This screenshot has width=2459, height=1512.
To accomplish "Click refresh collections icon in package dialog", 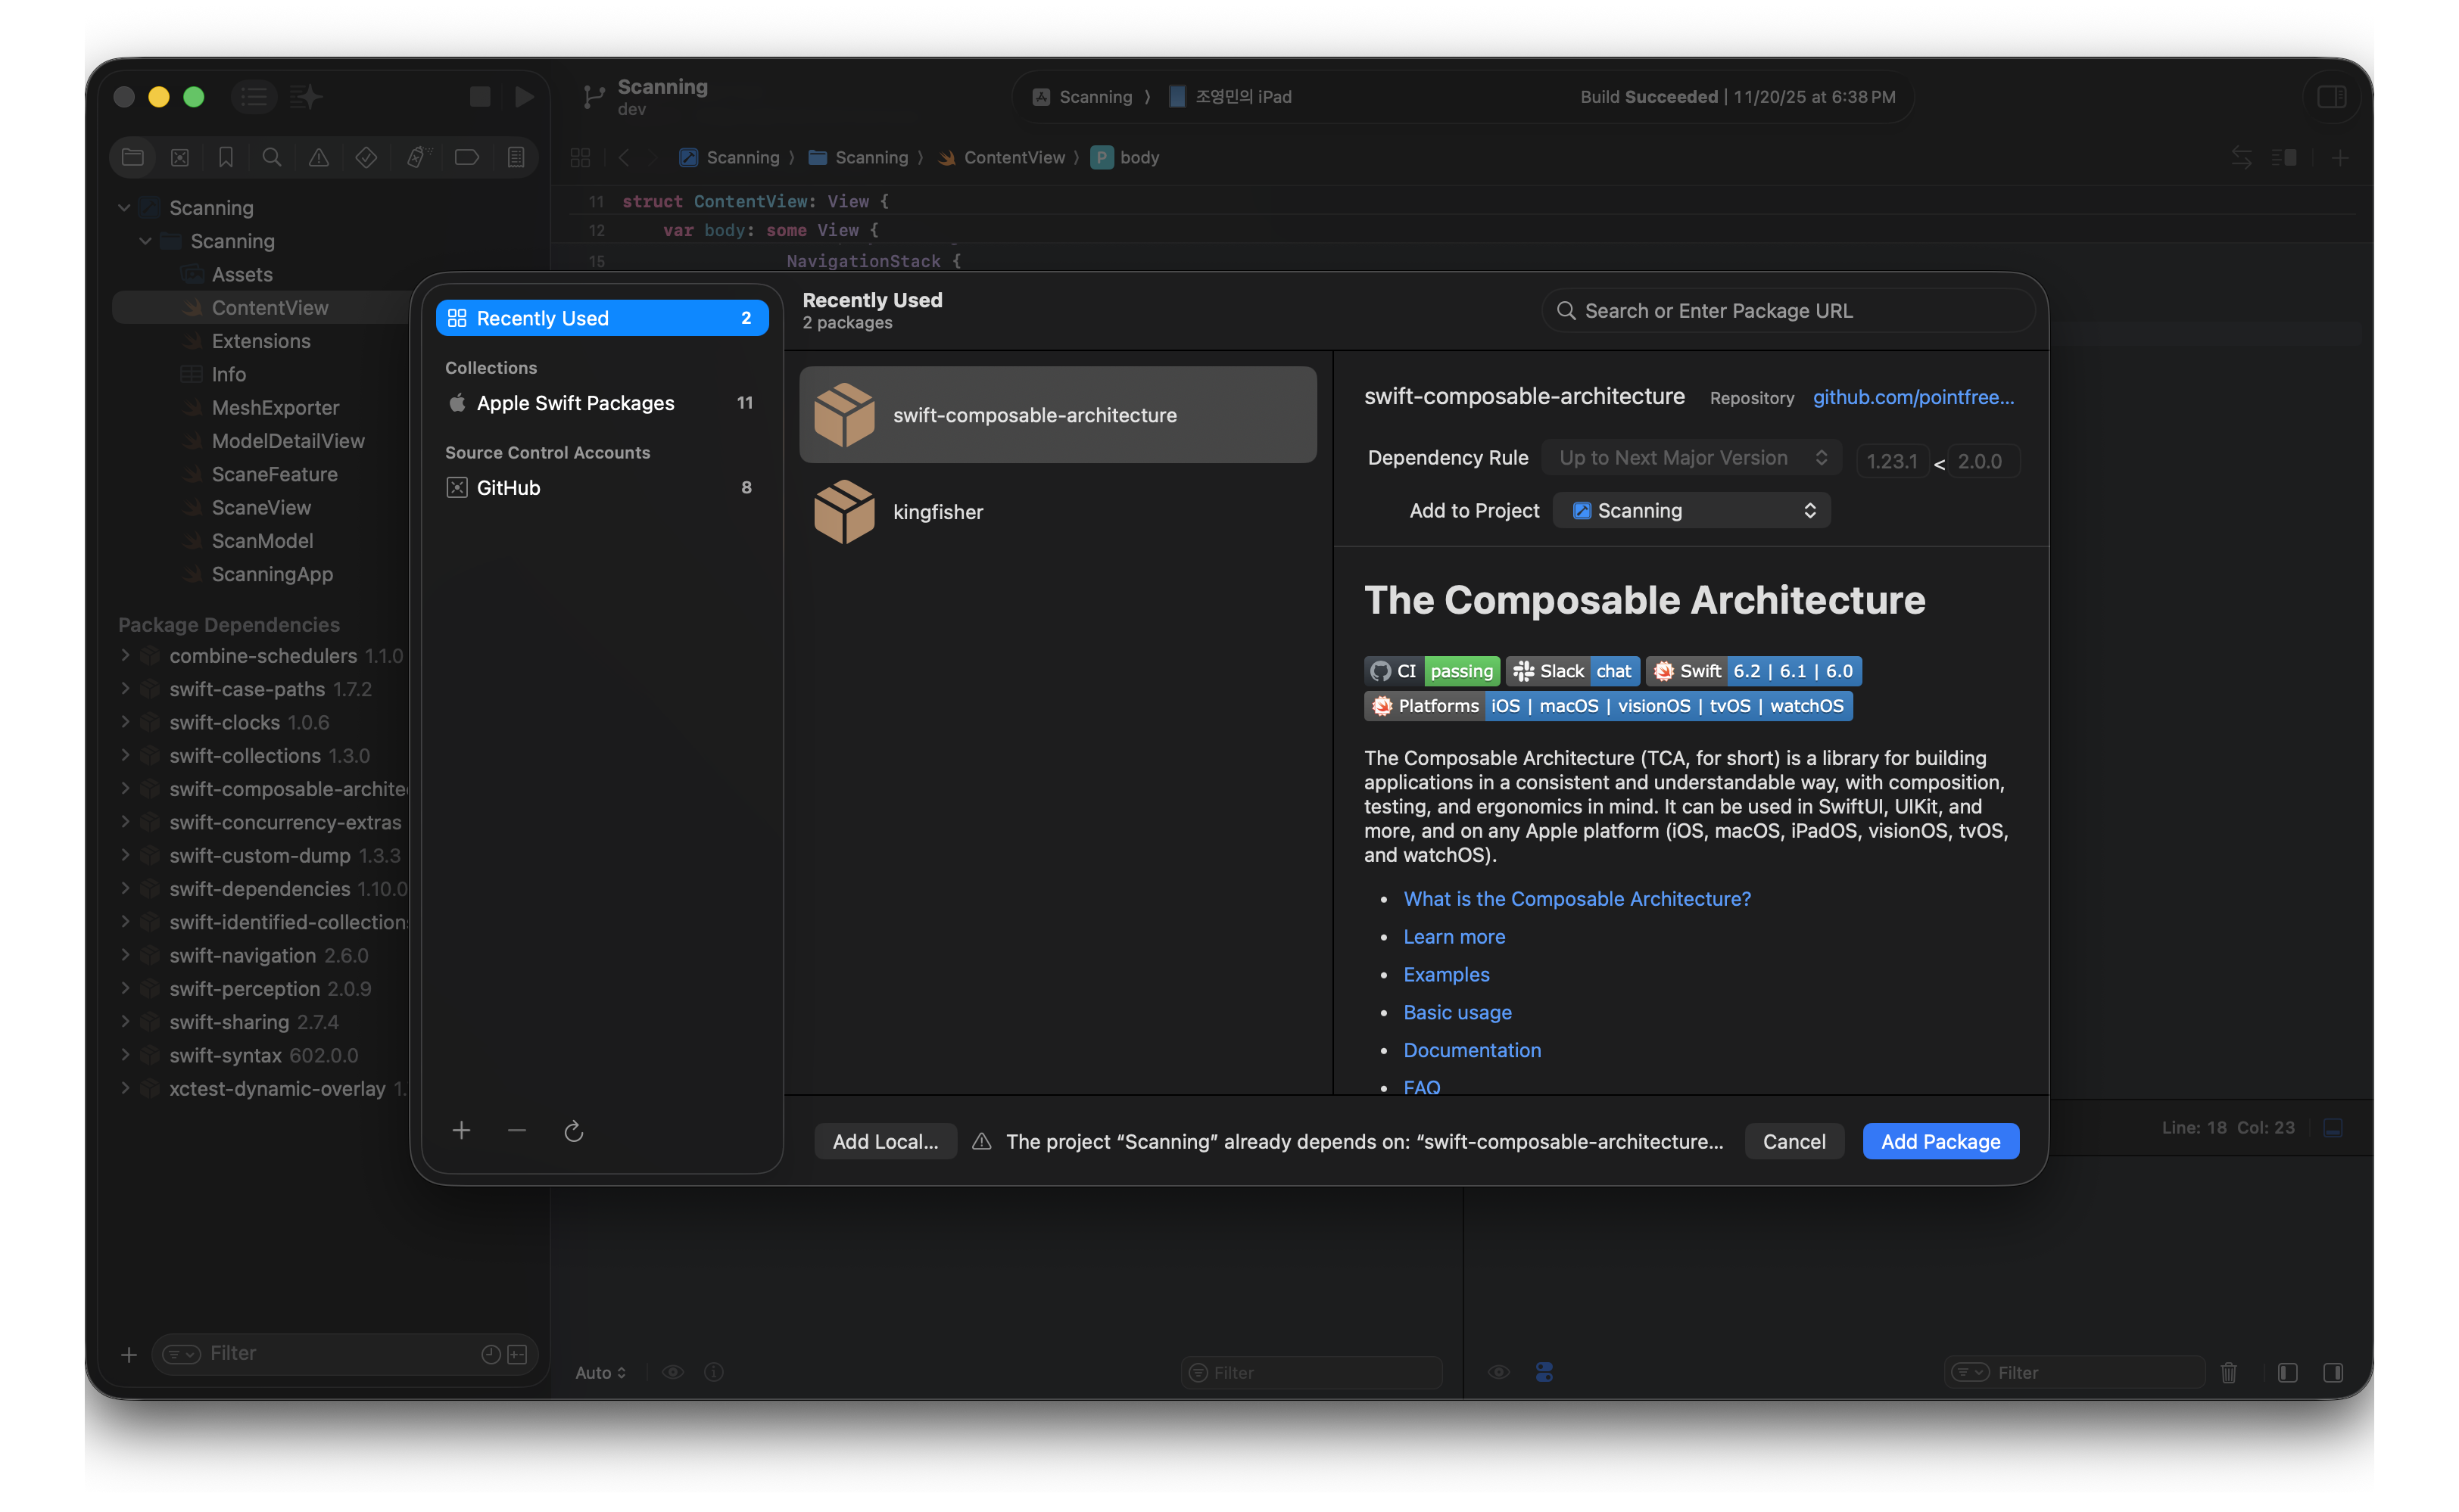I will coord(573,1131).
